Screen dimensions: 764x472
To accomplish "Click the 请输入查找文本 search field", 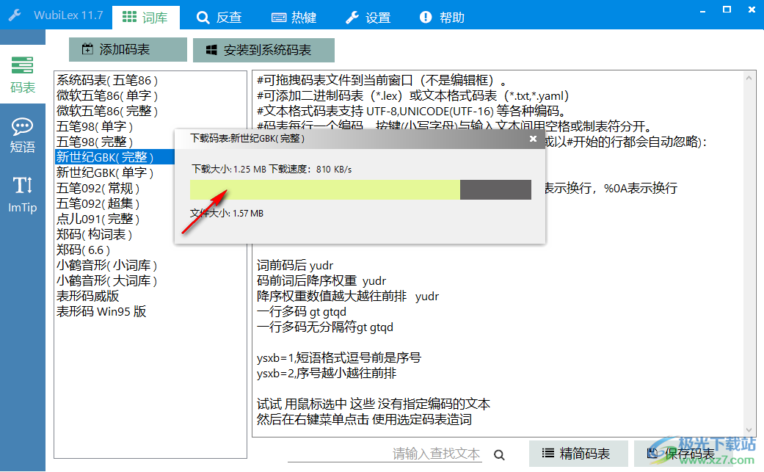I will [436, 454].
